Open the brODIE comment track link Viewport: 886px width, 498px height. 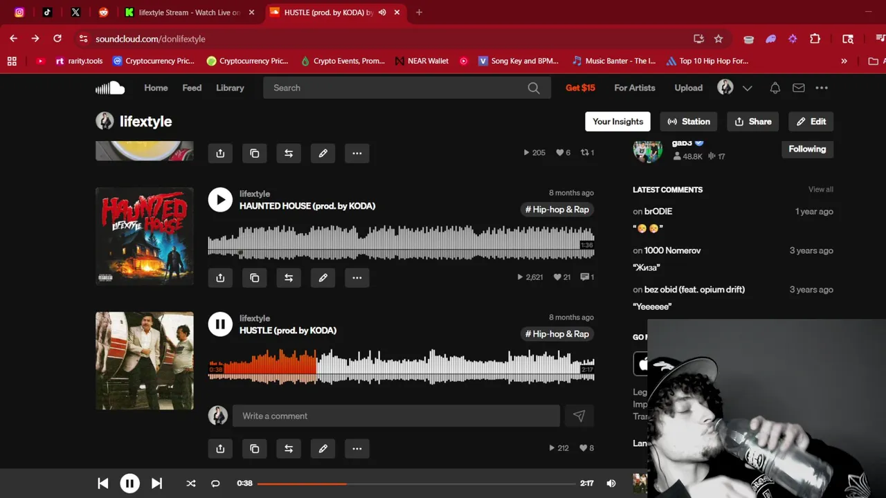point(658,212)
